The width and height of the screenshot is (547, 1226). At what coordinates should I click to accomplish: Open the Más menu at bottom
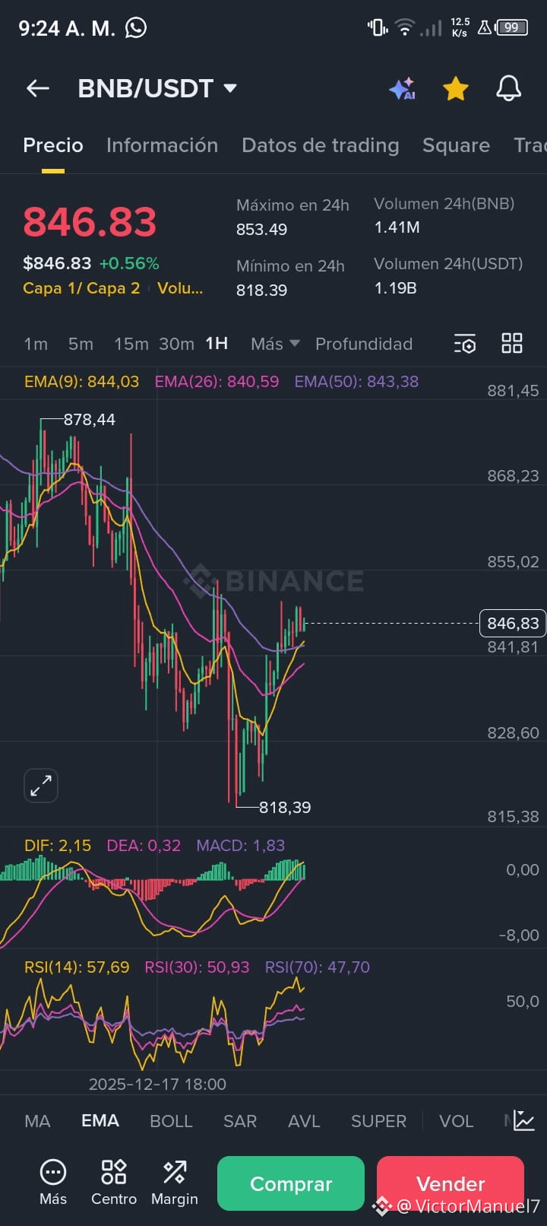pyautogui.click(x=53, y=1183)
